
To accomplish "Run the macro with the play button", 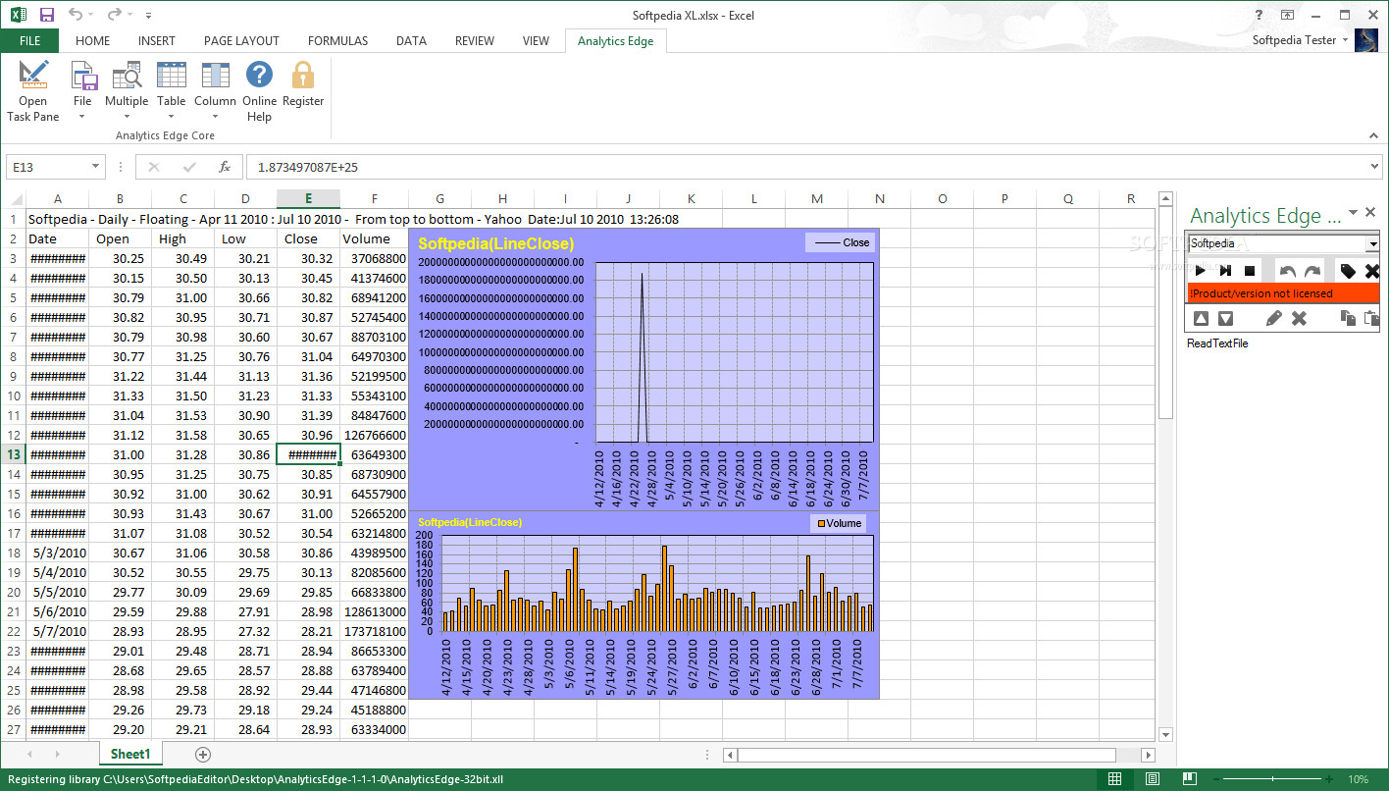I will (x=1200, y=271).
